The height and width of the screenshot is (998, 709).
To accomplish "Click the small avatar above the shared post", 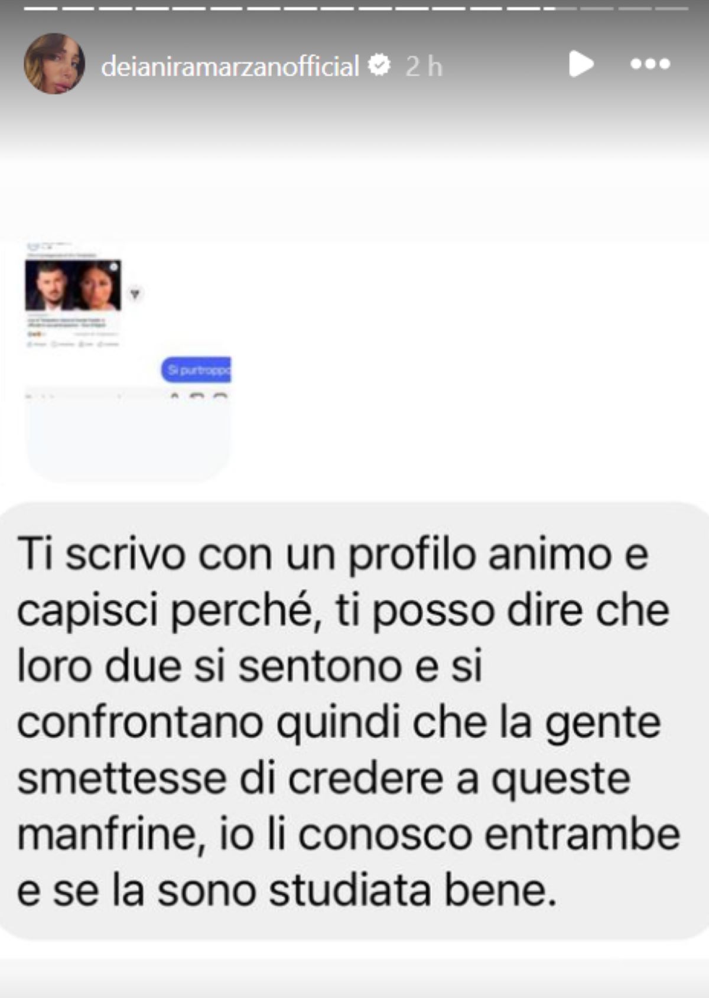I will point(32,246).
